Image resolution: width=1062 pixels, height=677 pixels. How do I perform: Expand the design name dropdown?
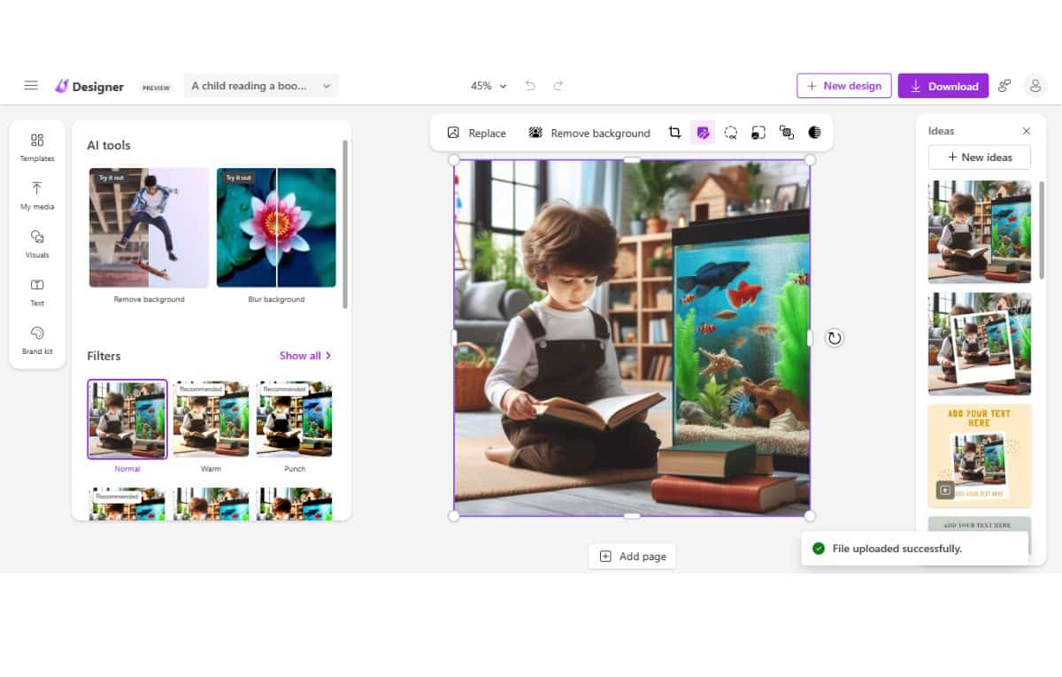point(327,86)
